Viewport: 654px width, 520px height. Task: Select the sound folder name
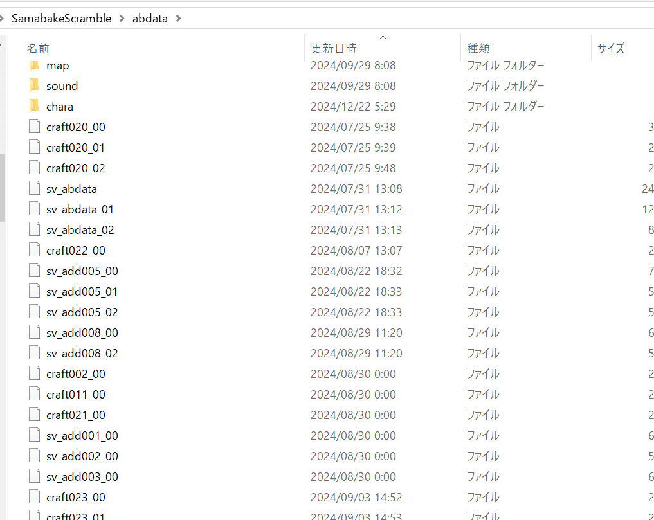click(x=62, y=86)
